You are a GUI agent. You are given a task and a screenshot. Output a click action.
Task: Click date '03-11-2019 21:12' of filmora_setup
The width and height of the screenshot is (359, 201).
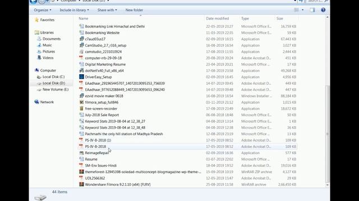(x=219, y=102)
